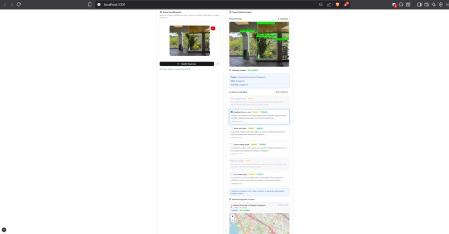
Task: Open the Leo AI sparkle icon
Action: [x=433, y=4]
